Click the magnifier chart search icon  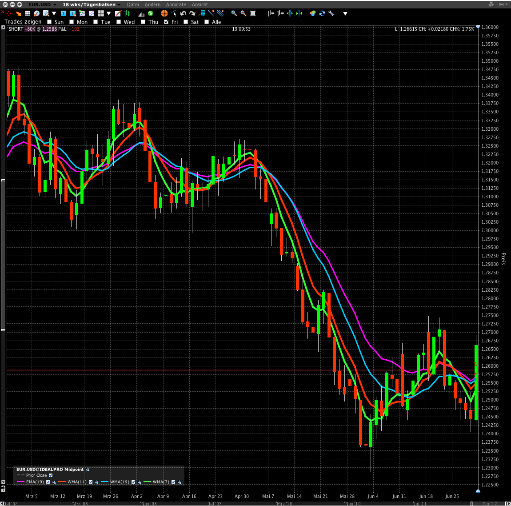pyautogui.click(x=46, y=13)
